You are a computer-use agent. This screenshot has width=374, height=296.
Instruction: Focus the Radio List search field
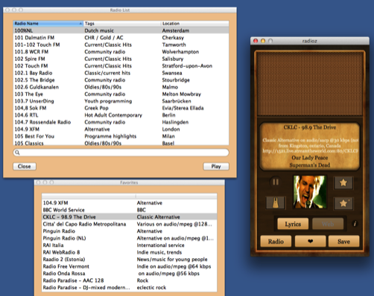[x=121, y=152]
